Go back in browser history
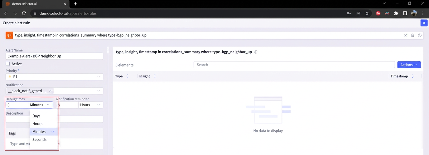This screenshot has width=429, height=155. click(x=6, y=13)
